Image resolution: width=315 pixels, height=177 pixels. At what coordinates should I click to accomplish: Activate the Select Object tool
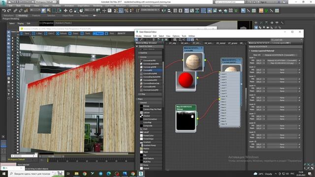pyautogui.click(x=44, y=10)
